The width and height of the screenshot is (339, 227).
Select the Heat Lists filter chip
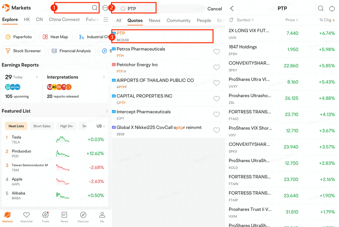point(16,126)
